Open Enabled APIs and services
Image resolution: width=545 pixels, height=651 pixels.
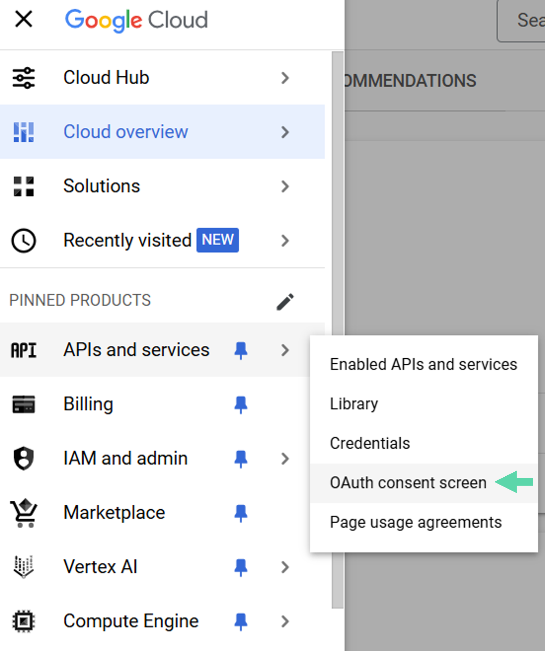coord(424,365)
